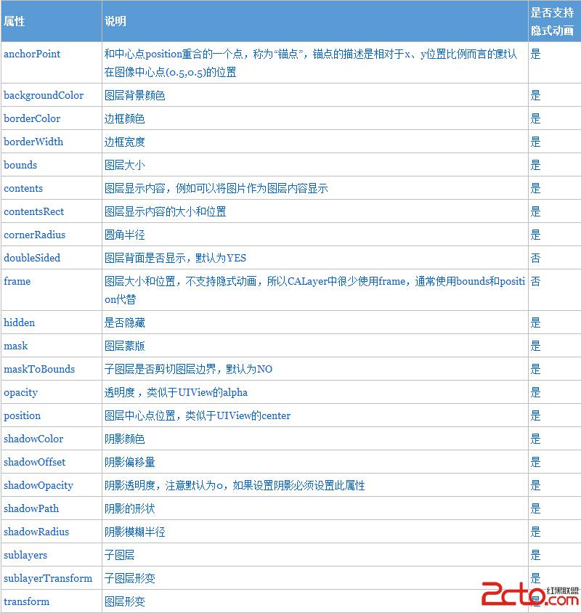The width and height of the screenshot is (581, 613).
Task: Click the anchorPoint description about 锚点
Action: click(x=311, y=63)
